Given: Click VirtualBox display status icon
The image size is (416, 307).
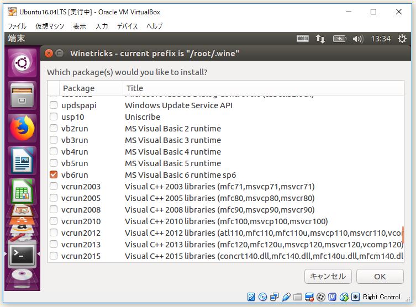Looking at the screenshot, I should 309,297.
